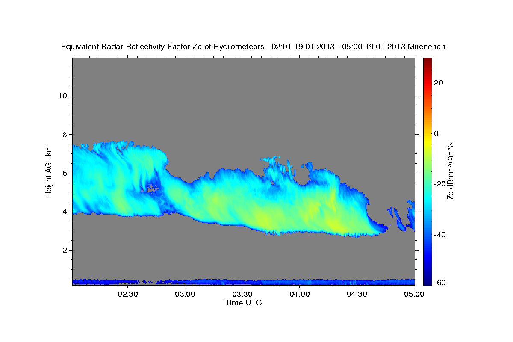Click the height tick label '8'

tap(64, 135)
